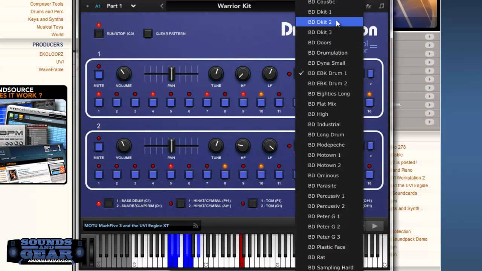Click the UVI Workstation promo thumbnail

tap(33, 134)
